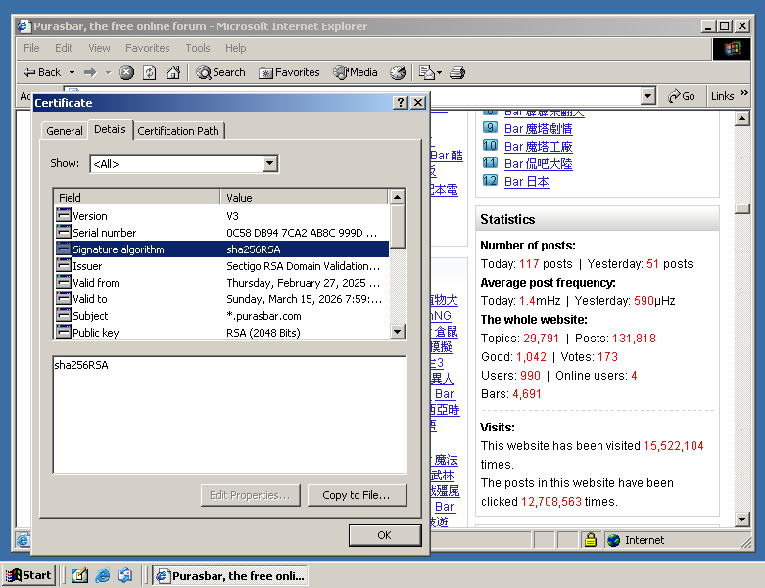The height and width of the screenshot is (588, 765).
Task: Click the Purasbar taskbar window button
Action: [x=230, y=576]
